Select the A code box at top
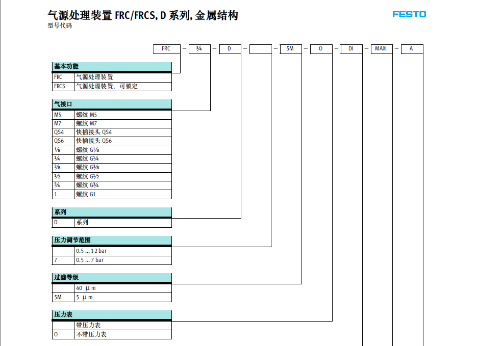 (x=412, y=49)
